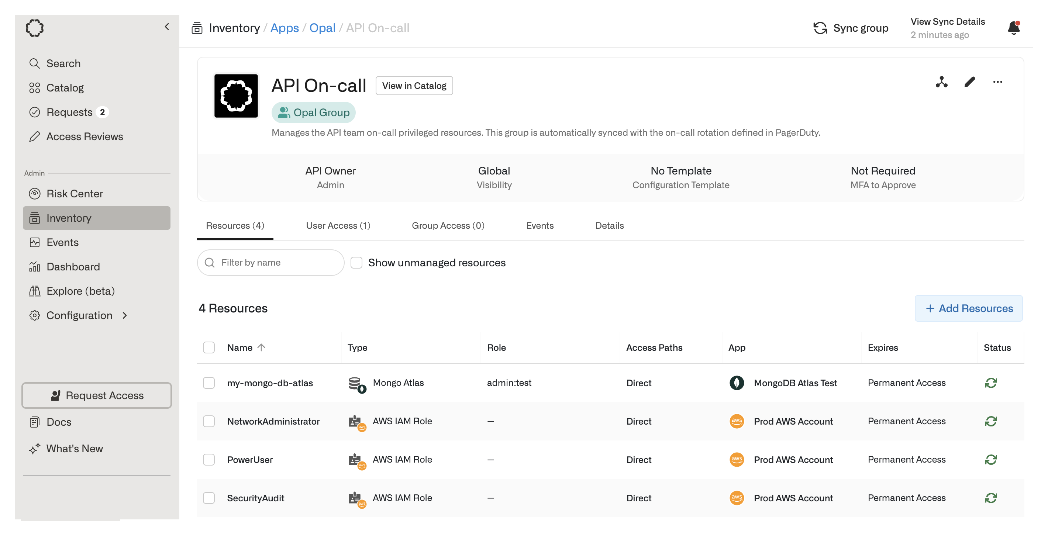The height and width of the screenshot is (536, 1048).
Task: Check the select-all resources checkbox
Action: [x=209, y=347]
